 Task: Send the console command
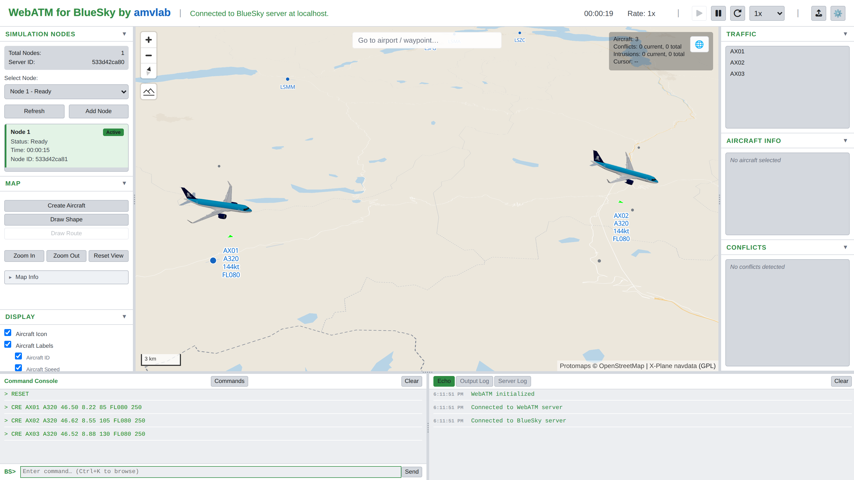tap(412, 472)
